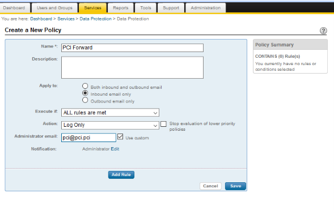
Task: Click the Cancel button
Action: point(210,186)
